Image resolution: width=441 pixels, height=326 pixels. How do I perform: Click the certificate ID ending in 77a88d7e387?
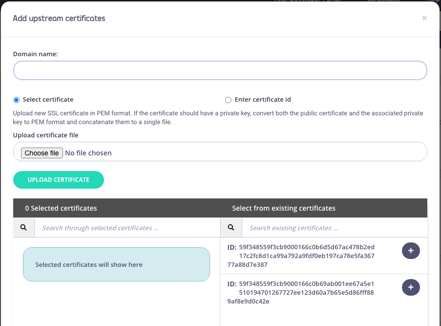pos(306,256)
